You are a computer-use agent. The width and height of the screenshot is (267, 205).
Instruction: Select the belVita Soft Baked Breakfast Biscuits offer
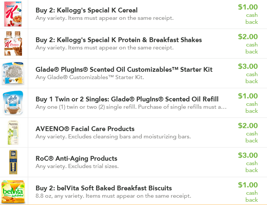[104, 188]
